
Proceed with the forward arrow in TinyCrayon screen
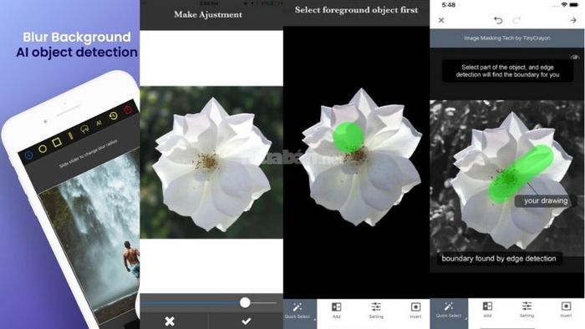click(573, 20)
